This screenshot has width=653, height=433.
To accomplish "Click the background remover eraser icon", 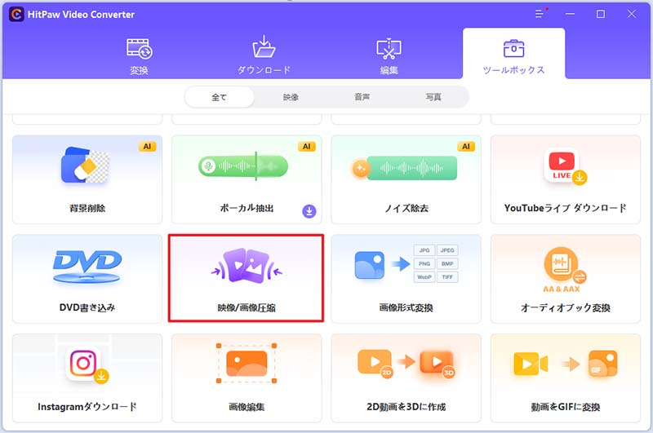I will tap(86, 166).
